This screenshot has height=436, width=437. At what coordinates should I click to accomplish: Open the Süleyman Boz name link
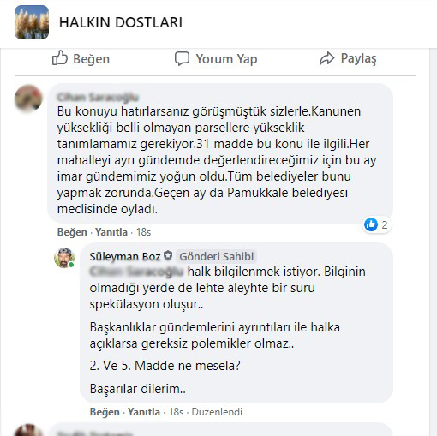[x=125, y=256]
